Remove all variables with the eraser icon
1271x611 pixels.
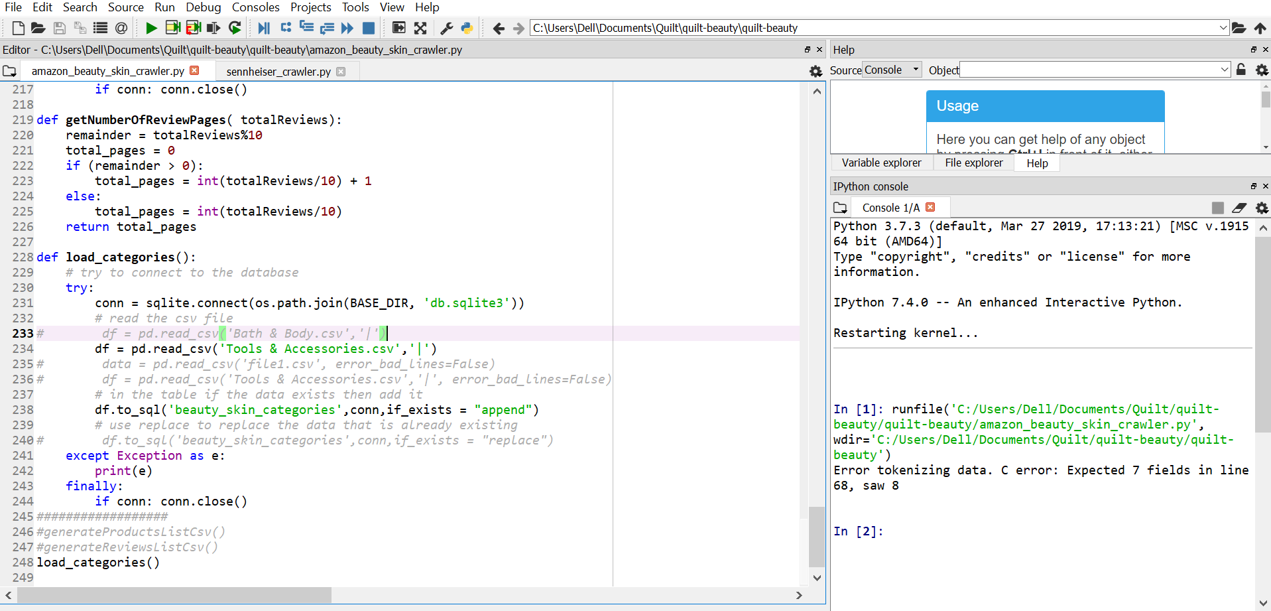pos(1239,208)
